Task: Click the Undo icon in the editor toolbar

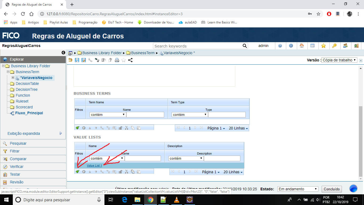Action: (70, 60)
